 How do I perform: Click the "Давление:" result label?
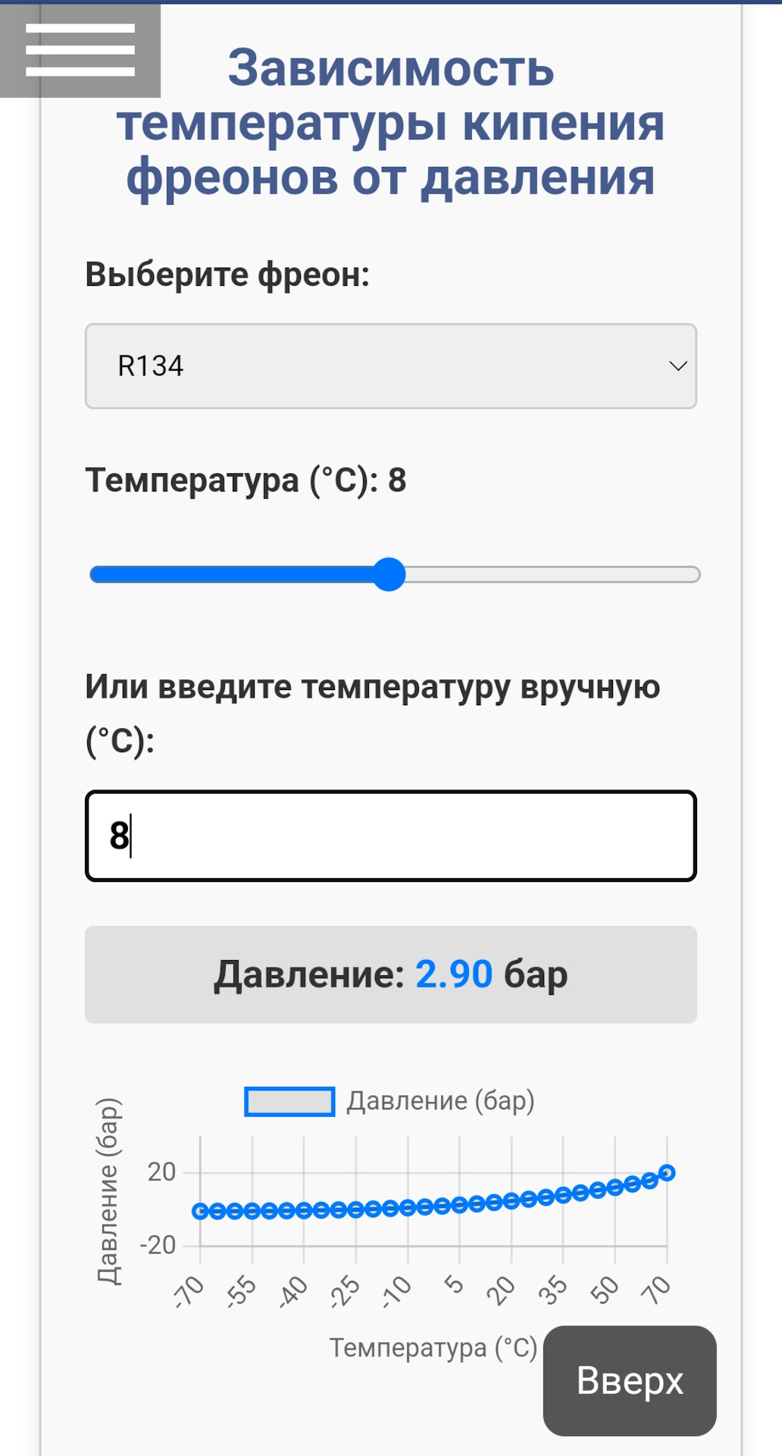point(309,974)
